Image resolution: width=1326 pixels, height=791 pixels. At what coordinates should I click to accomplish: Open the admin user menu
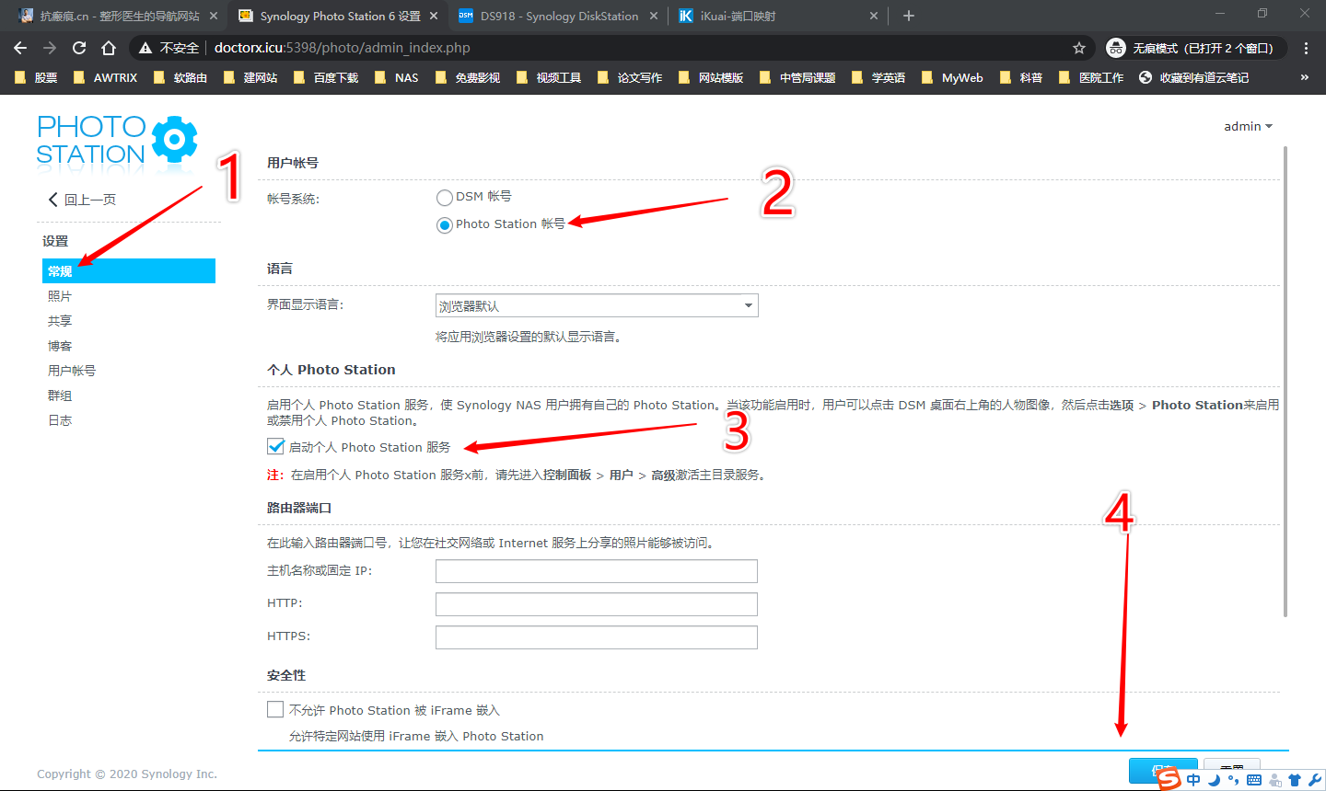1248,126
